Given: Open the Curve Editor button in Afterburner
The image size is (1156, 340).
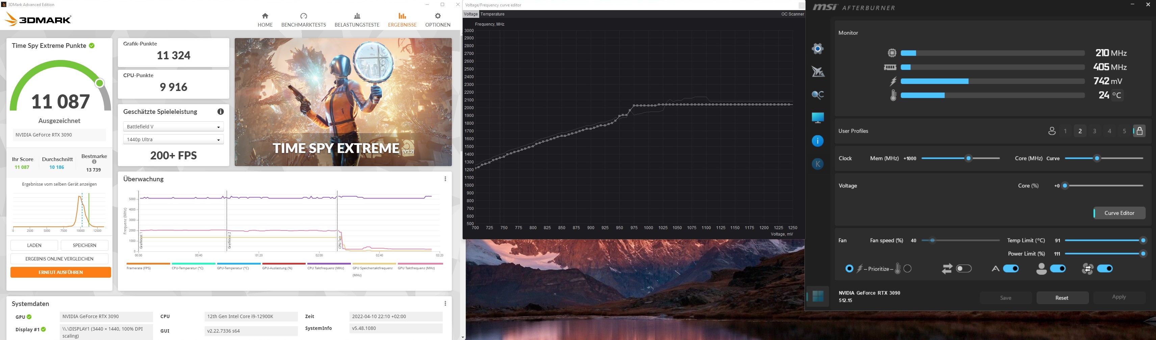Looking at the screenshot, I should (1119, 213).
